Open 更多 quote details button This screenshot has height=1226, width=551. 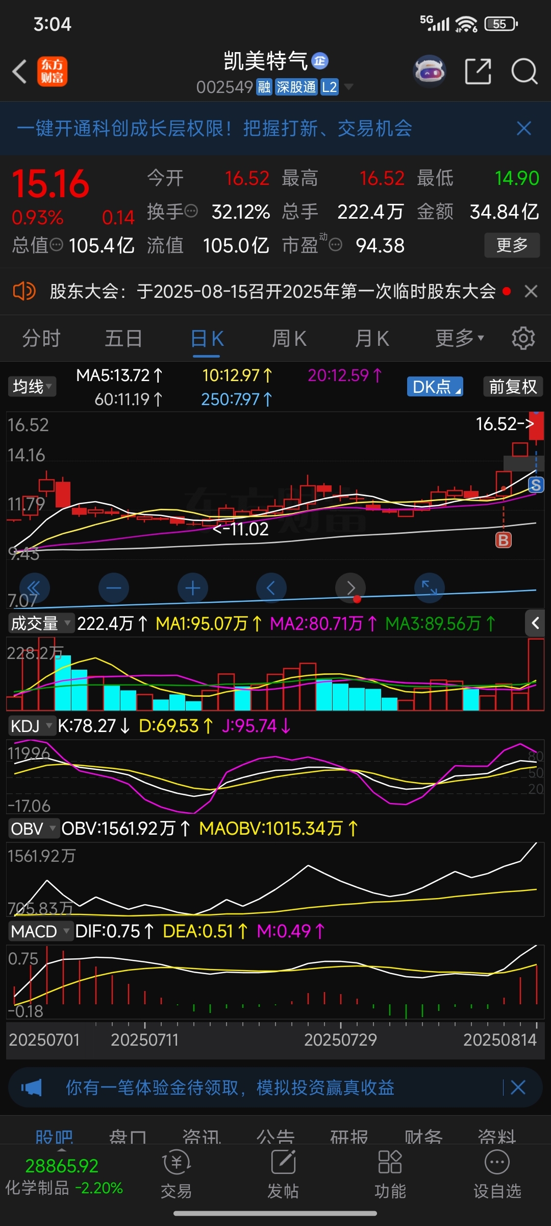tap(512, 245)
